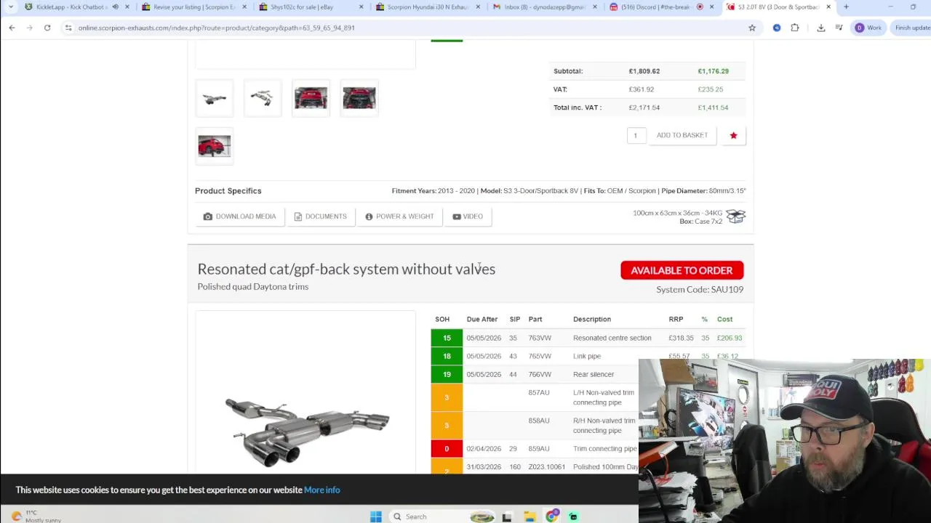931x523 pixels.
Task: Click DOWNLOAD MEDIA button
Action: (239, 216)
